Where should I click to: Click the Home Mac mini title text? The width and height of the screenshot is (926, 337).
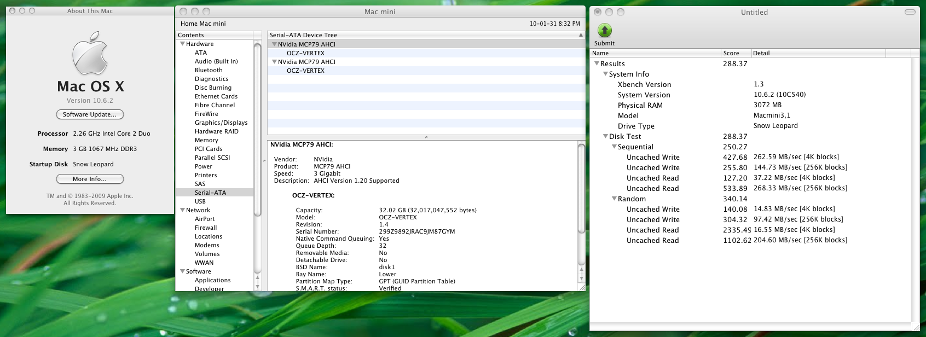coord(203,24)
